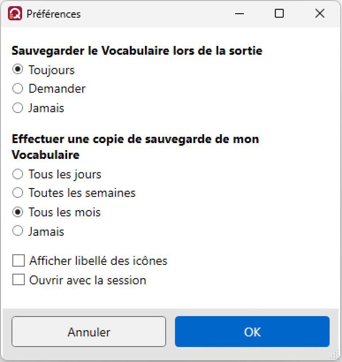Click the 'Préférences' title bar text
Screen dimensions: 342x362
pos(53,14)
